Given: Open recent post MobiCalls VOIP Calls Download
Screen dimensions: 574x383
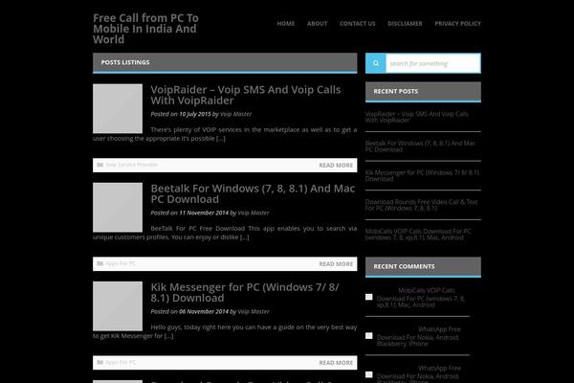Looking at the screenshot, I should pos(418,235).
